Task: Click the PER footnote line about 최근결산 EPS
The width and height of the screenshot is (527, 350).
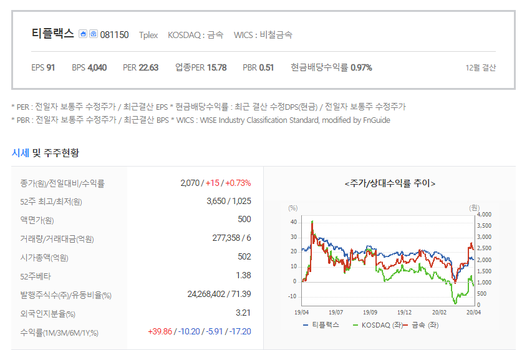Action: tap(209, 107)
